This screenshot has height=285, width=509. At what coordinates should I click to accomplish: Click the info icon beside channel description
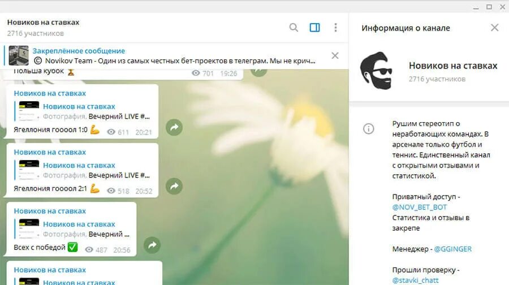point(368,128)
